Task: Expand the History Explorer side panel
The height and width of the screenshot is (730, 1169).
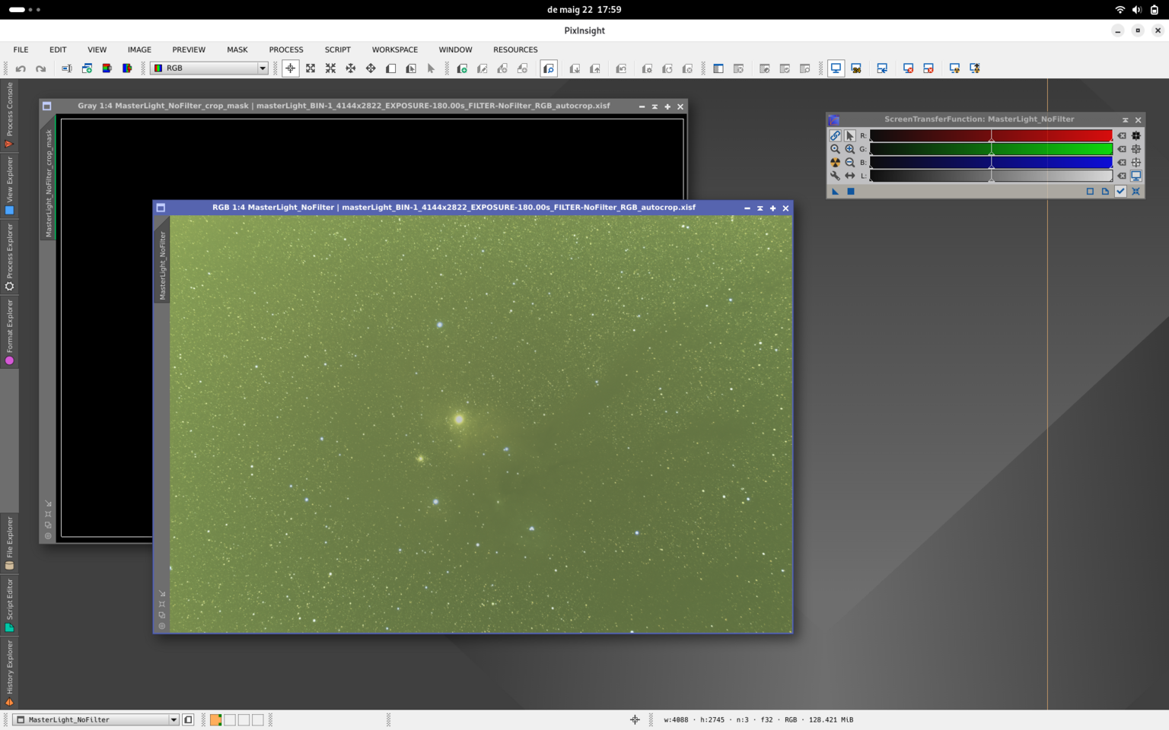Action: point(9,673)
